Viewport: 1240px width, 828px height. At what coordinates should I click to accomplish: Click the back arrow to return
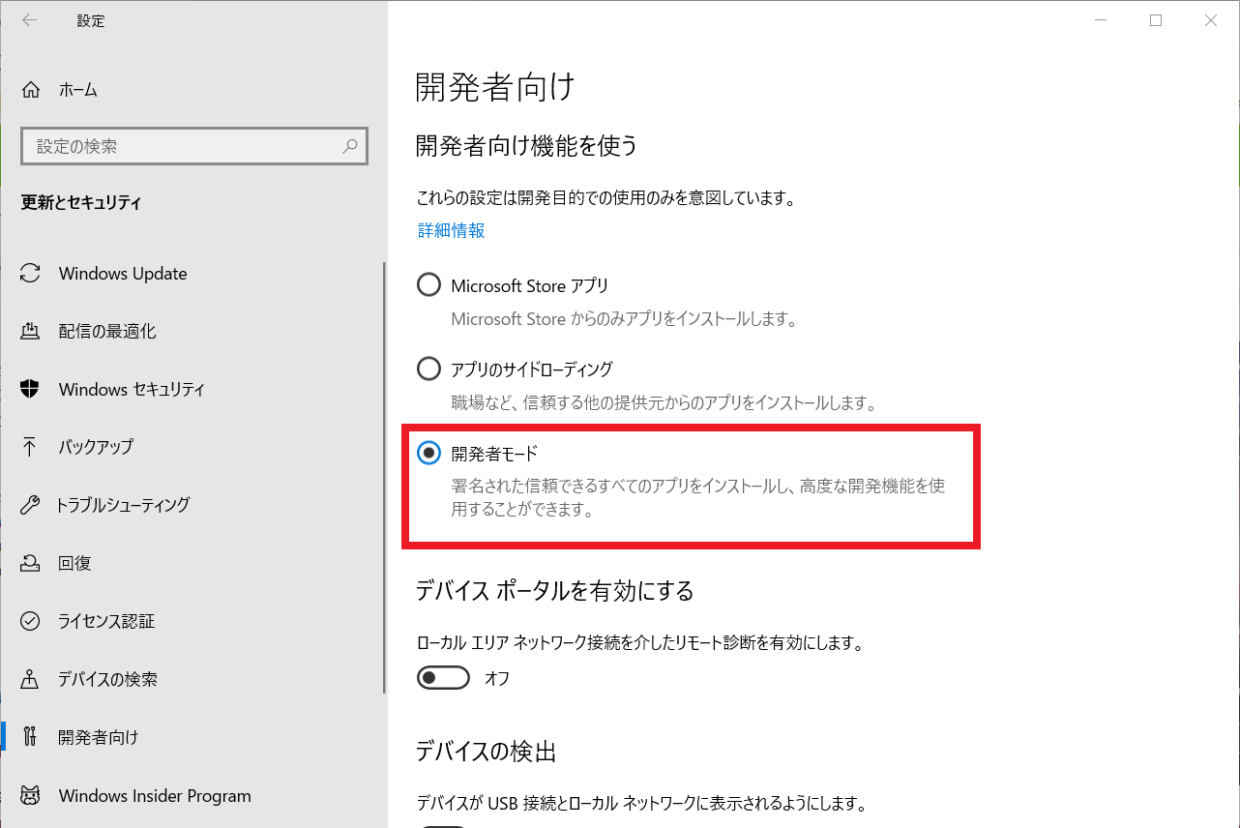(x=30, y=20)
